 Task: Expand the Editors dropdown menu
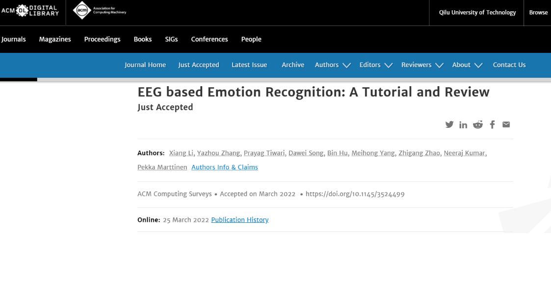[376, 65]
